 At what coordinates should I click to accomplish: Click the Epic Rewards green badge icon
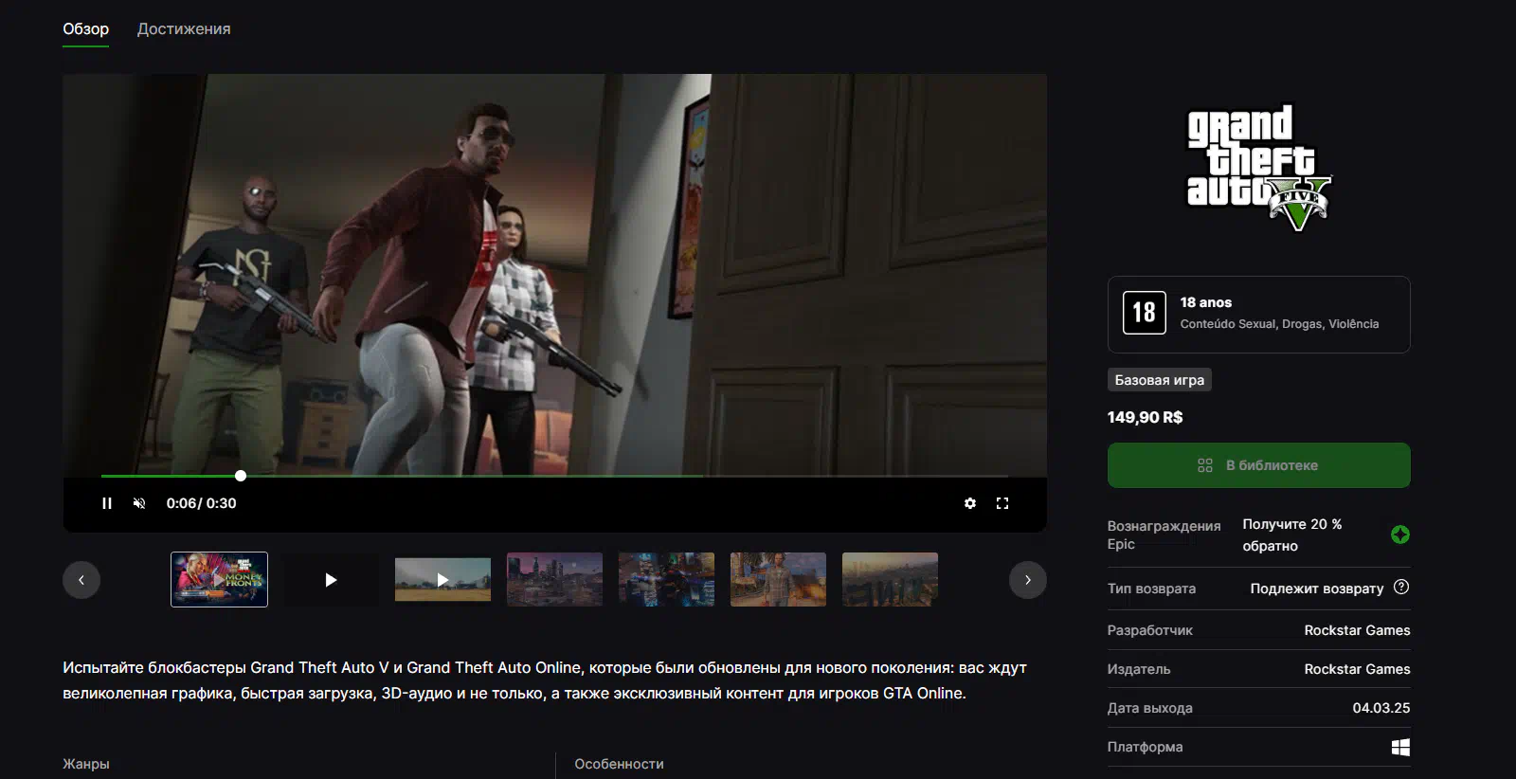pos(1399,534)
